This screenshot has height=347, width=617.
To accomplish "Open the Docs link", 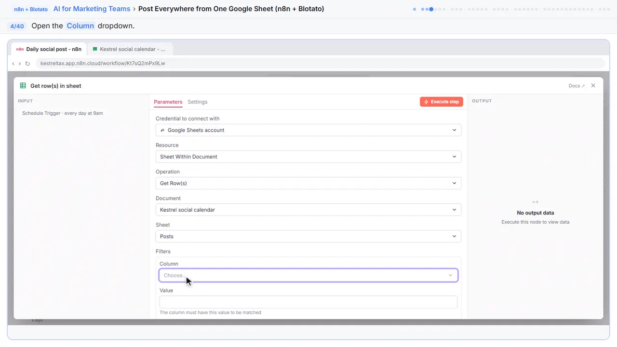I will pyautogui.click(x=577, y=86).
